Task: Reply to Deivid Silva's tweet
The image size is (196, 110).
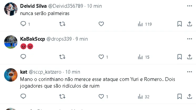Action: [x=23, y=24]
